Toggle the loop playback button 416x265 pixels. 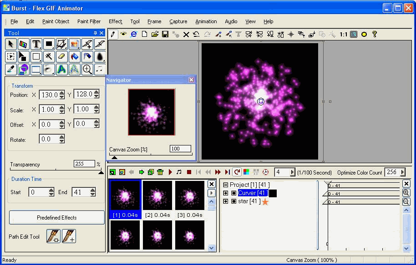click(237, 172)
